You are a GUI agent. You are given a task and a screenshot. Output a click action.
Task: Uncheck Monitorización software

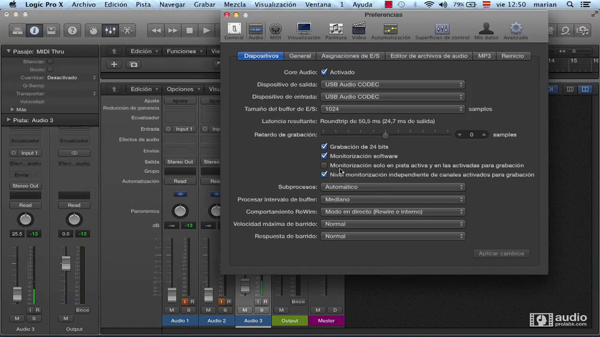(324, 156)
